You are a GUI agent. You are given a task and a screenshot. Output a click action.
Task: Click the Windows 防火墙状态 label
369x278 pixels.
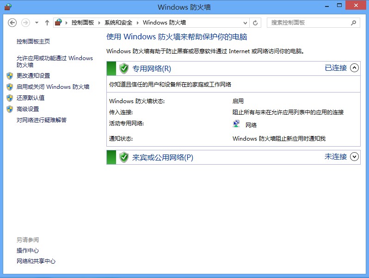[137, 101]
